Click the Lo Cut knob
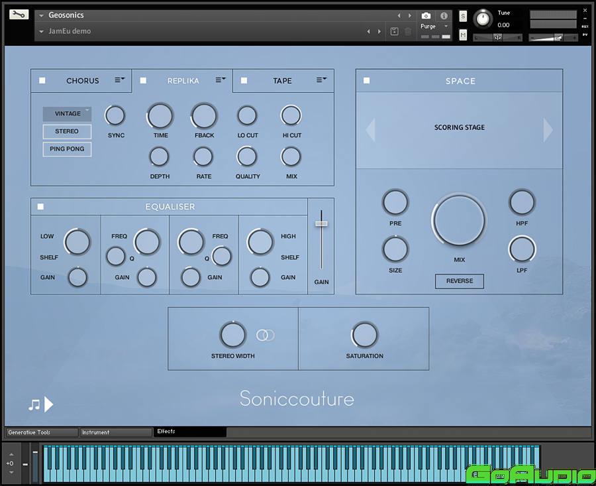The height and width of the screenshot is (486, 596). click(247, 115)
